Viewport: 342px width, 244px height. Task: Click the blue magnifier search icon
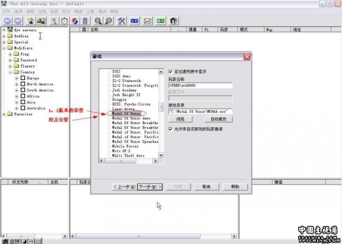coord(98,21)
